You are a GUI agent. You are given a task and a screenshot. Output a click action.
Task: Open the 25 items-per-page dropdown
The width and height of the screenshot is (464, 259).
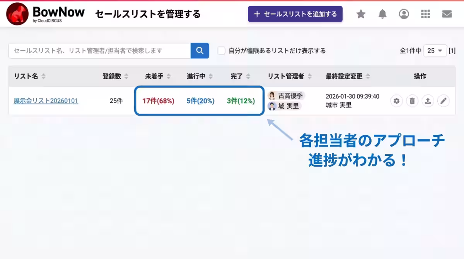tap(435, 51)
